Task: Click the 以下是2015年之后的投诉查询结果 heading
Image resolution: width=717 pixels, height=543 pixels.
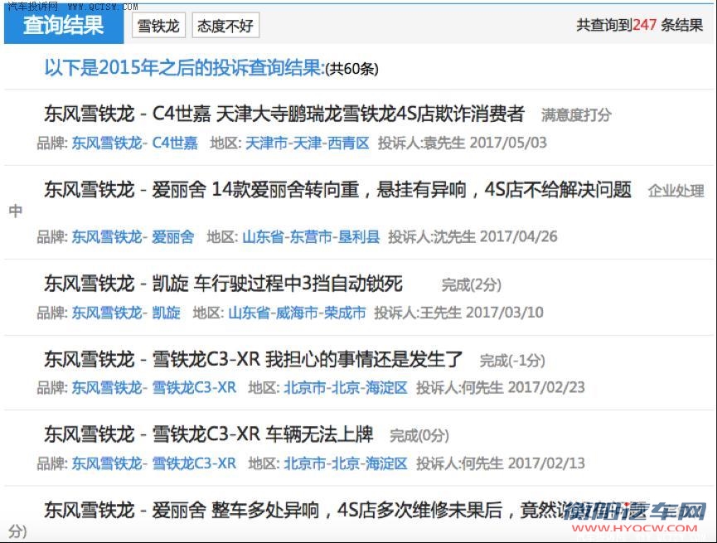Action: point(185,68)
